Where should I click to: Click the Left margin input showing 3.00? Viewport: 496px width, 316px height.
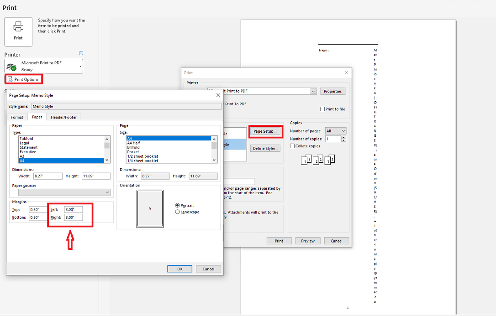(x=74, y=209)
